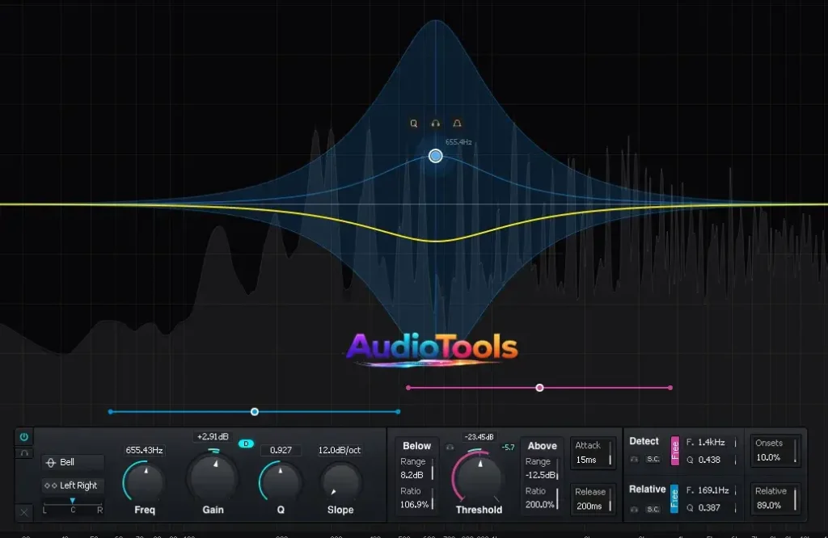This screenshot has height=538, width=828.
Task: Toggle the D dynamics badge above the Gain knob
Action: [246, 444]
